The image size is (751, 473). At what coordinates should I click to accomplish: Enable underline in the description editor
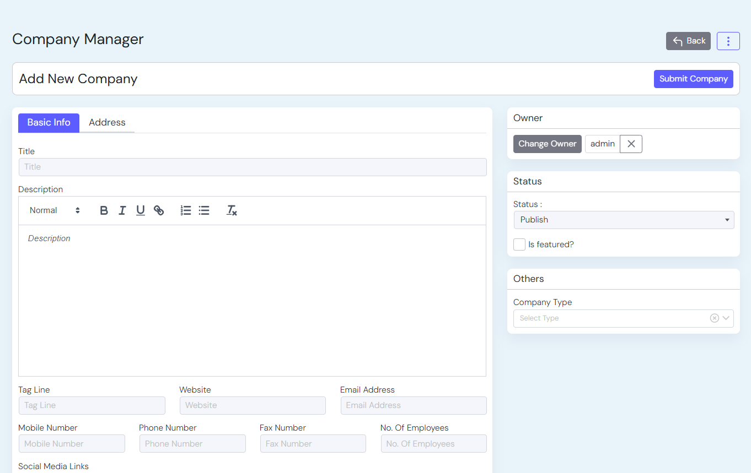[141, 210]
